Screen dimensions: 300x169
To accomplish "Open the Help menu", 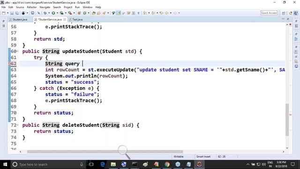I will [x=98, y=7].
